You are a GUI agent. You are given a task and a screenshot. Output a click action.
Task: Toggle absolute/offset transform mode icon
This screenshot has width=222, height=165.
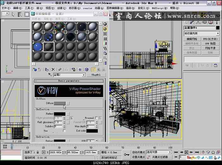(44, 152)
